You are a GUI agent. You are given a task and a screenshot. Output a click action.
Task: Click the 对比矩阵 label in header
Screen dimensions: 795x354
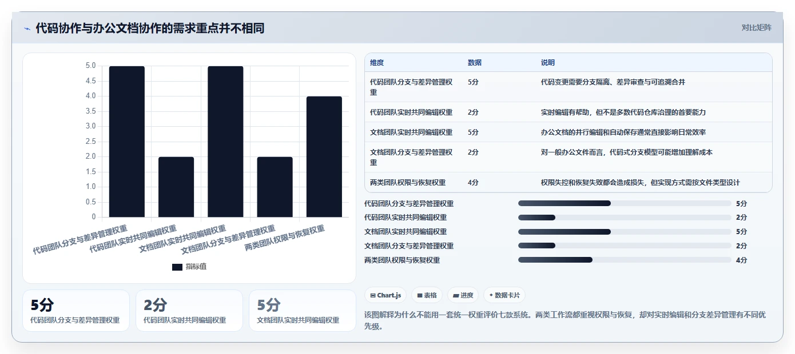pyautogui.click(x=756, y=27)
